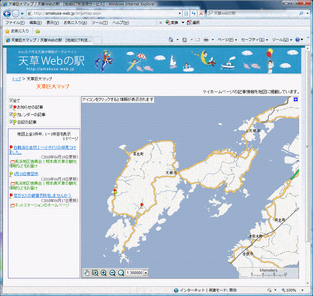Open the セーフティ(S) dropdown menu
Screen dimensions: 313x296
pos(254,40)
